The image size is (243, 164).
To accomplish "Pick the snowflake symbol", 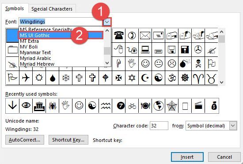I will [66, 78].
